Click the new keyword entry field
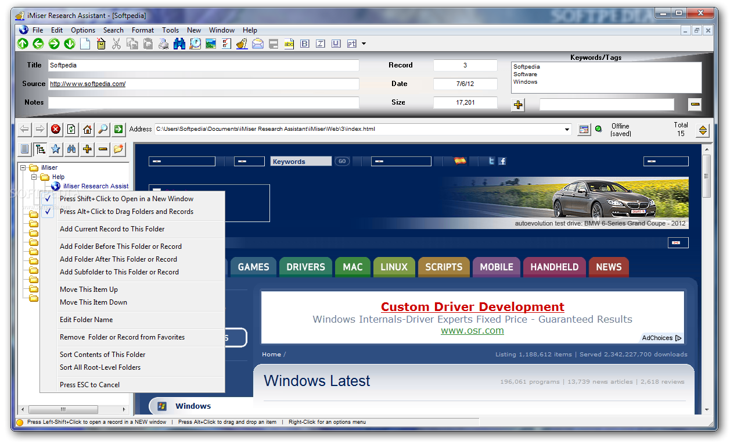Viewport: 730px width, 443px height. (607, 105)
